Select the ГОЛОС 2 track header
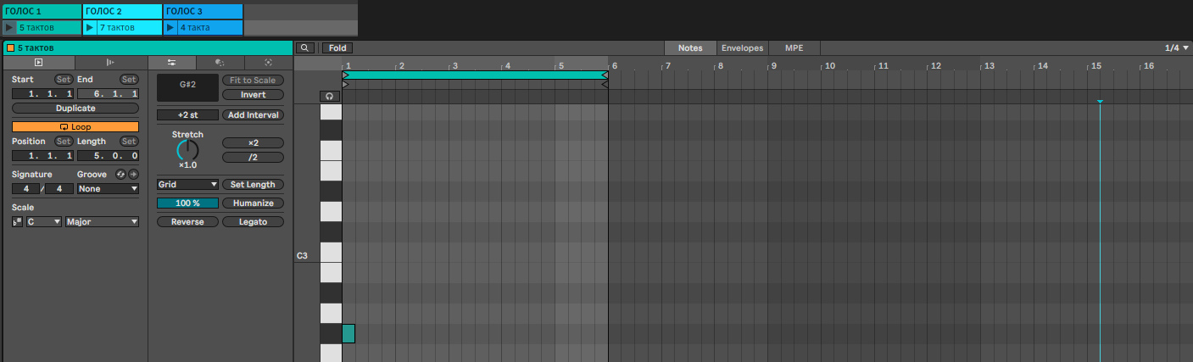 (x=123, y=12)
